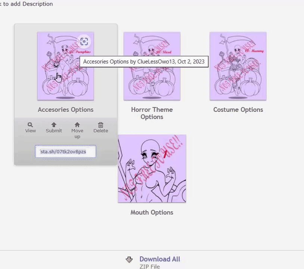Click the Download All arrow icon

(x=129, y=260)
